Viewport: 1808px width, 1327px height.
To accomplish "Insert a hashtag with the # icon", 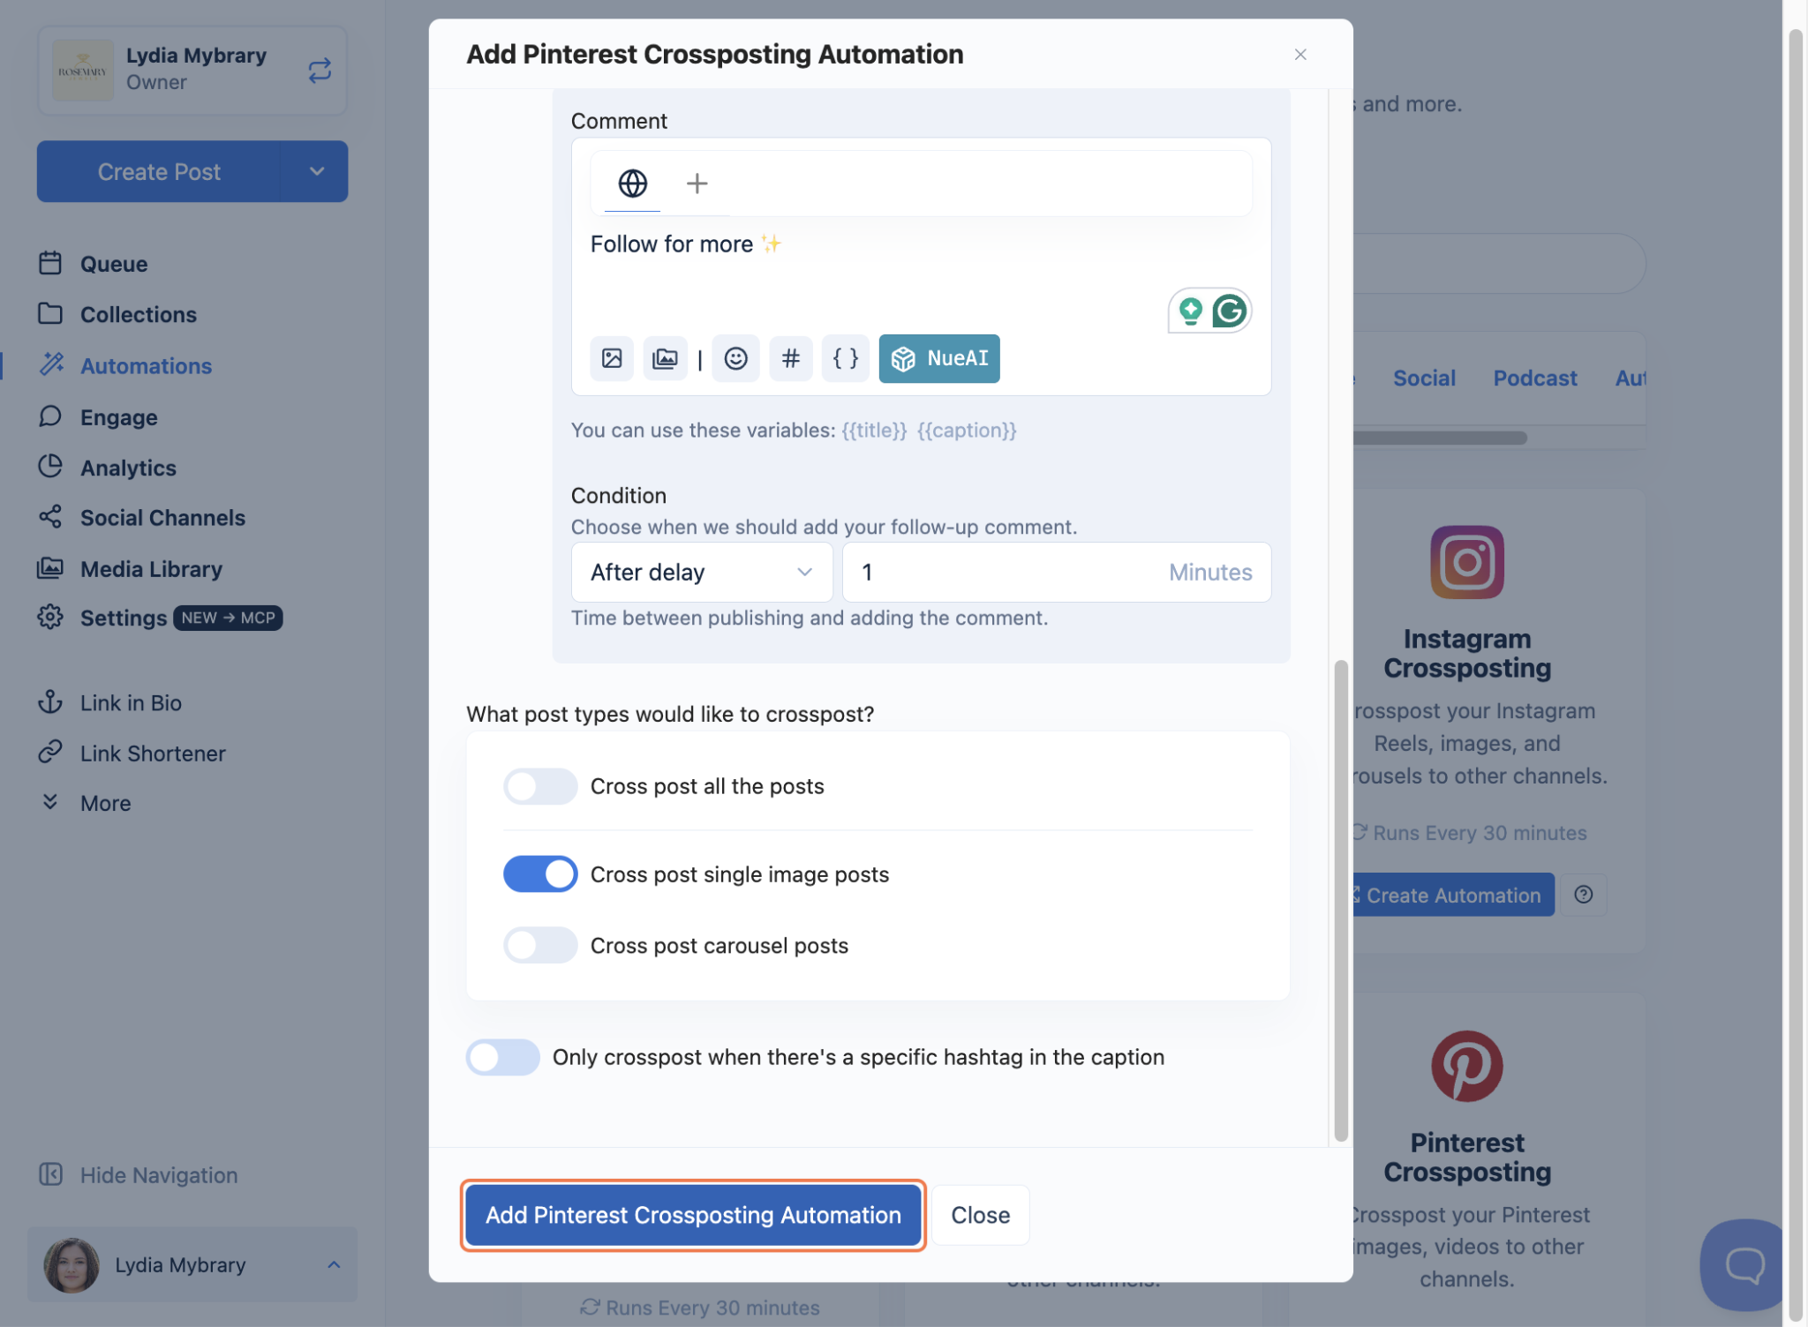I will click(791, 358).
